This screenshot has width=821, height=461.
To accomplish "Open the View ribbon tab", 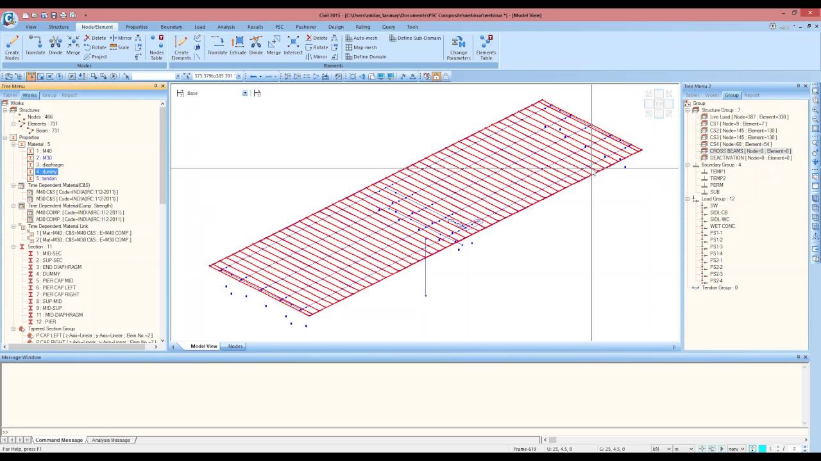I will point(31,27).
